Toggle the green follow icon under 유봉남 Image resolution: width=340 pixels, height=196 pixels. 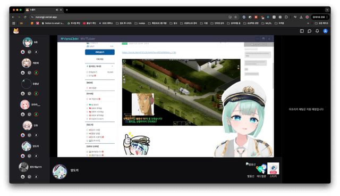point(36,94)
